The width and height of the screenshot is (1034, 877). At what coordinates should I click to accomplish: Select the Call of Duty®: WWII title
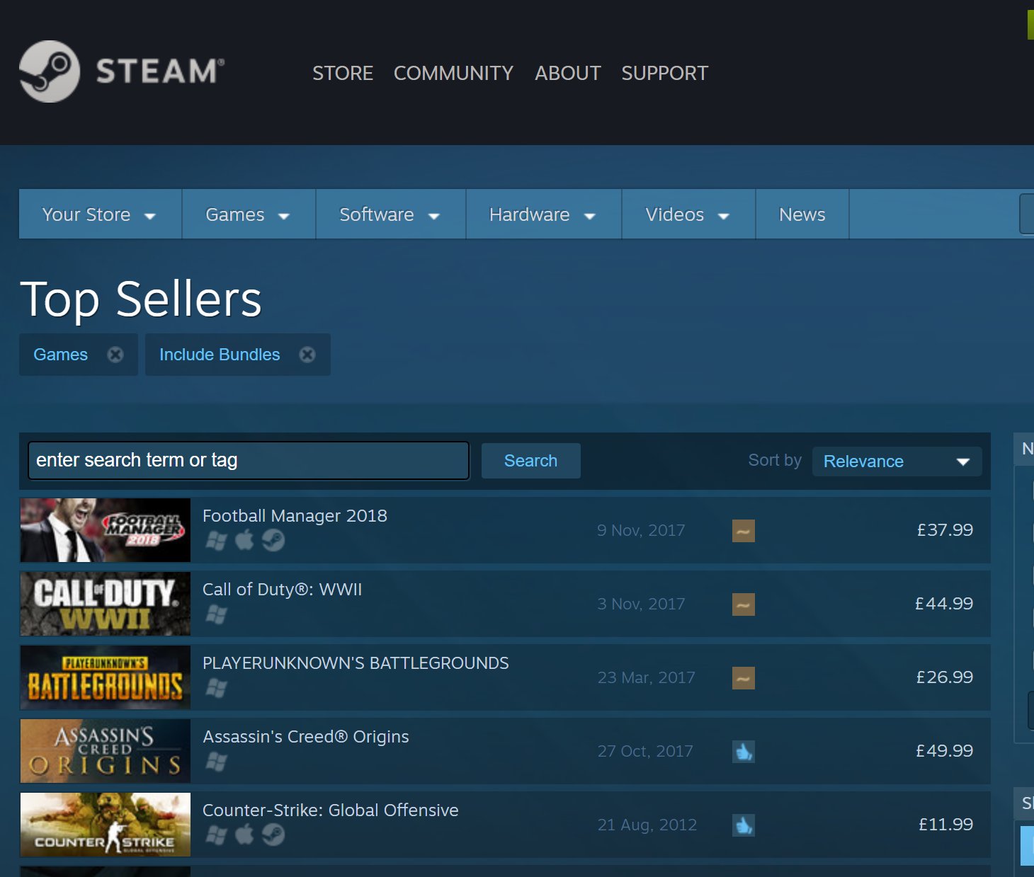click(x=282, y=590)
